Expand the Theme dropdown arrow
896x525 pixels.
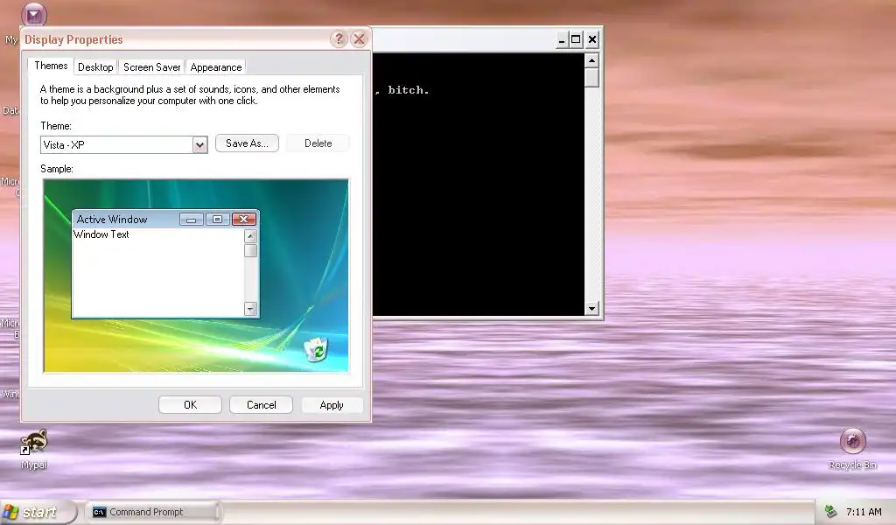click(x=199, y=145)
